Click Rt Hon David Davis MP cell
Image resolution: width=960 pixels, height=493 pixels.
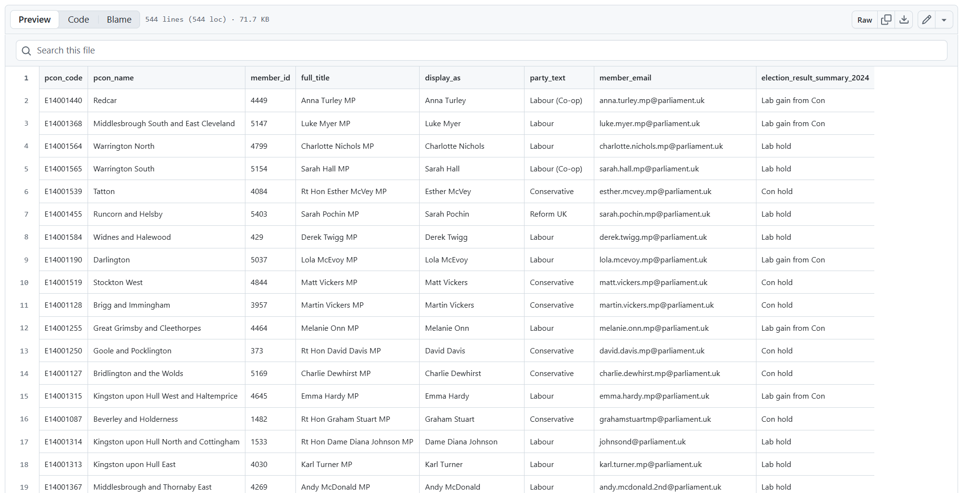click(358, 350)
